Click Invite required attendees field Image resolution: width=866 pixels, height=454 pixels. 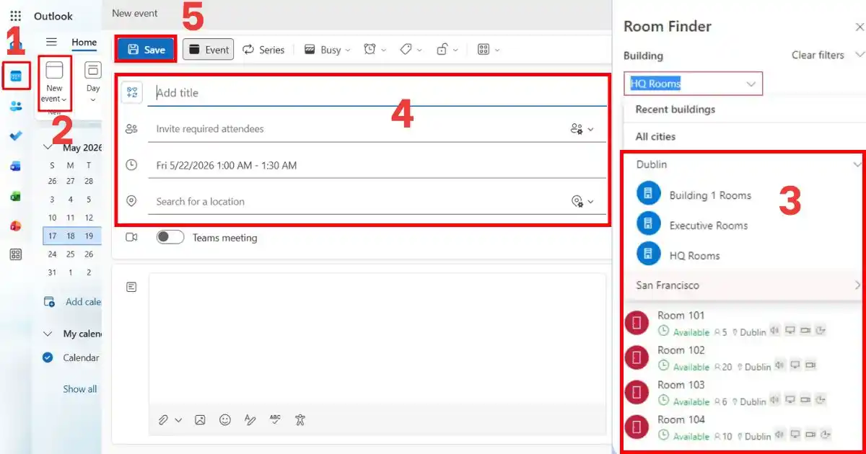(x=359, y=129)
